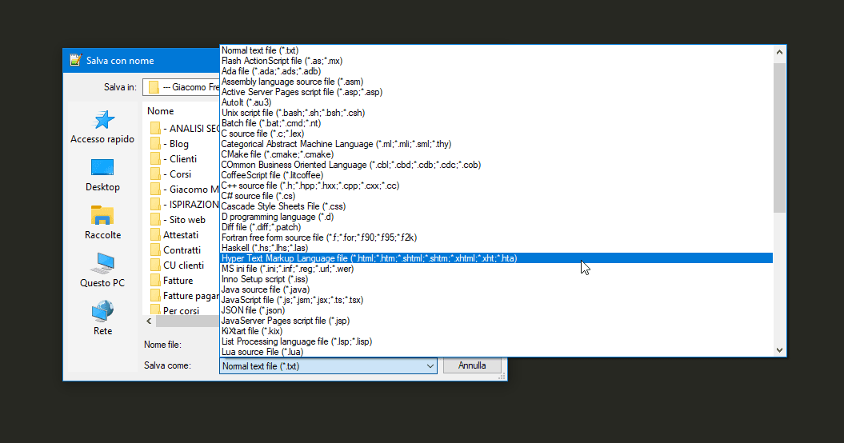844x443 pixels.
Task: Select COmmon Business Oriented Language type
Action: pyautogui.click(x=496, y=165)
